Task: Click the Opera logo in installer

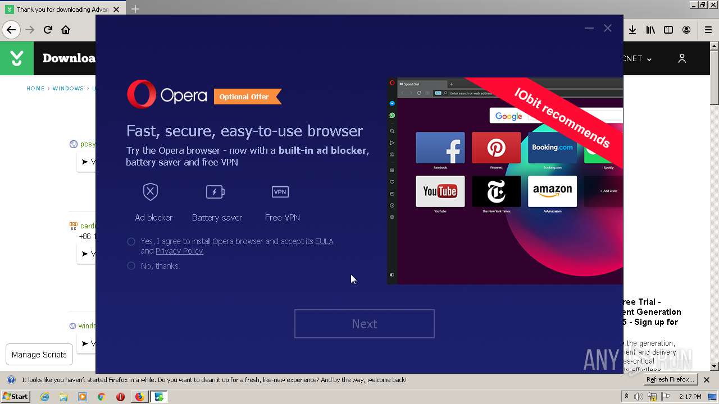Action: [x=167, y=95]
